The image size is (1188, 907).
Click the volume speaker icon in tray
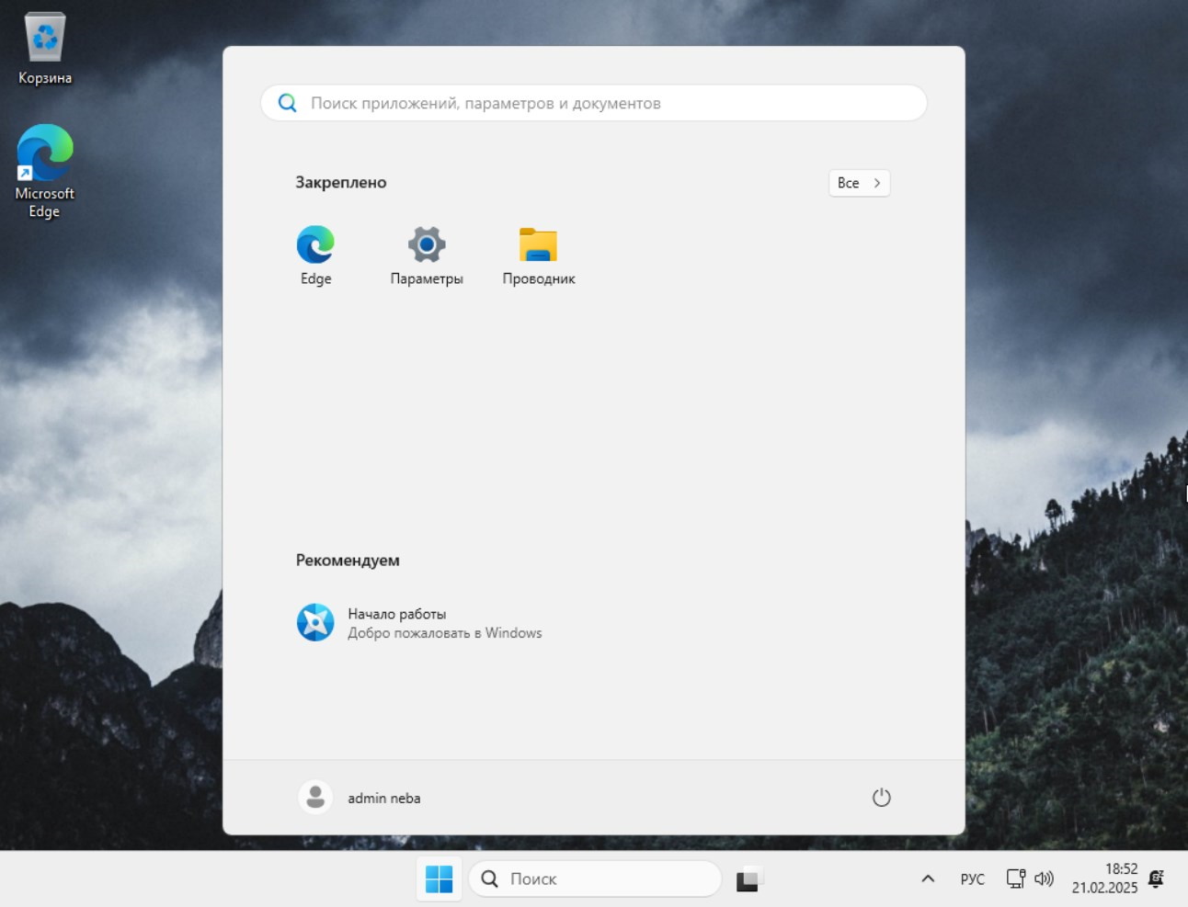[1044, 879]
